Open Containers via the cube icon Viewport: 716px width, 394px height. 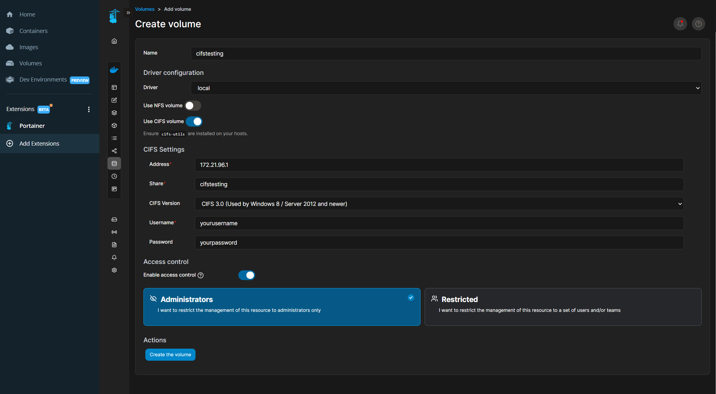pyautogui.click(x=114, y=126)
